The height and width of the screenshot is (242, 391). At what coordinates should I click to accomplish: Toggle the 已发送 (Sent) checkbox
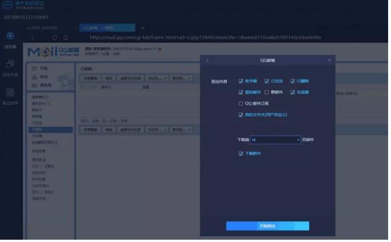pos(267,81)
